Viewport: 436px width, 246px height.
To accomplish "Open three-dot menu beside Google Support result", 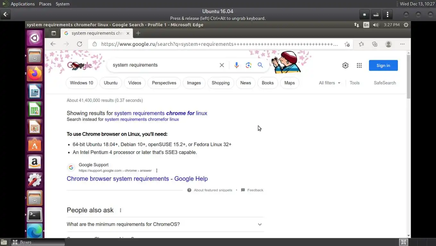I will tap(157, 171).
